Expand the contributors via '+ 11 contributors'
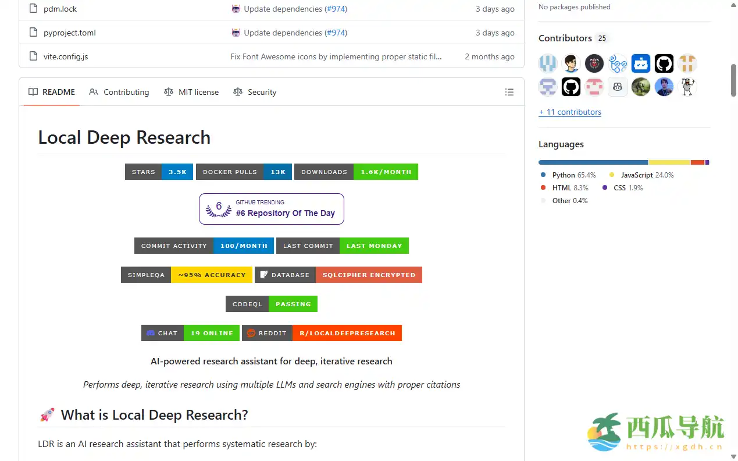Viewport: 738px width, 461px height. pos(570,112)
